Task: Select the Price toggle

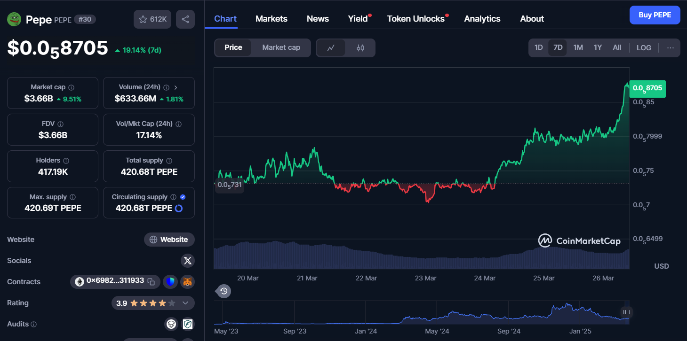Action: point(233,47)
